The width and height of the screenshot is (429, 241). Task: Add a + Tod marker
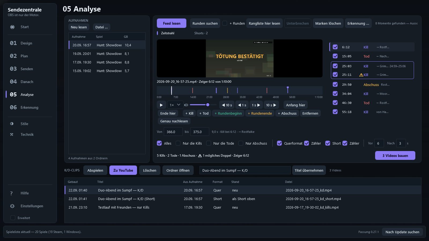click(x=204, y=113)
